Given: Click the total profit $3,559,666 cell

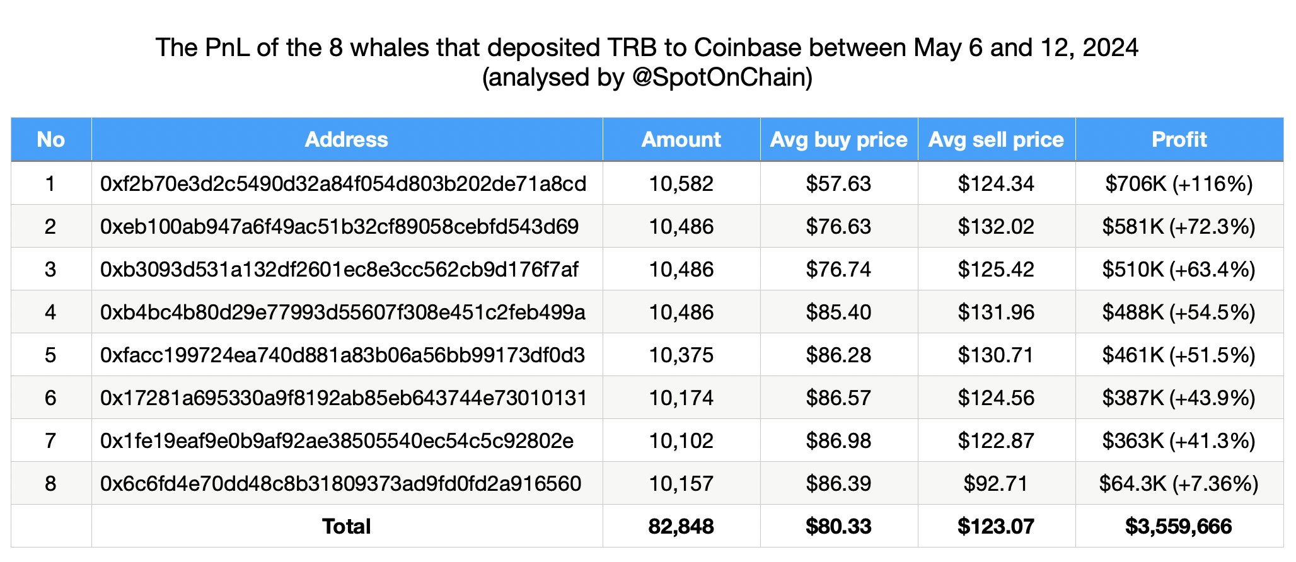Looking at the screenshot, I should click(1178, 527).
